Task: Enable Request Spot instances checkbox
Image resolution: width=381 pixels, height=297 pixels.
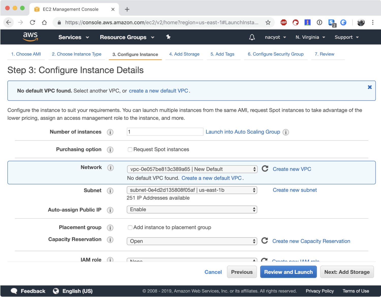Action: click(130, 150)
